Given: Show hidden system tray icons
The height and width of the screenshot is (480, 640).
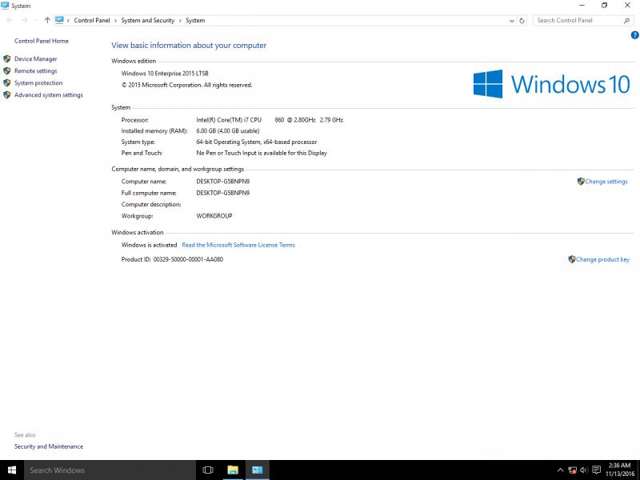Looking at the screenshot, I should [x=561, y=470].
